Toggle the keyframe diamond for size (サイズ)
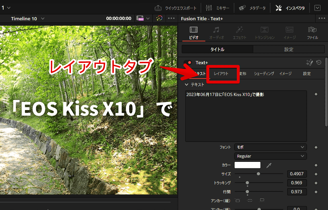Viewport: 328px width, 210px height. pyautogui.click(x=316, y=174)
